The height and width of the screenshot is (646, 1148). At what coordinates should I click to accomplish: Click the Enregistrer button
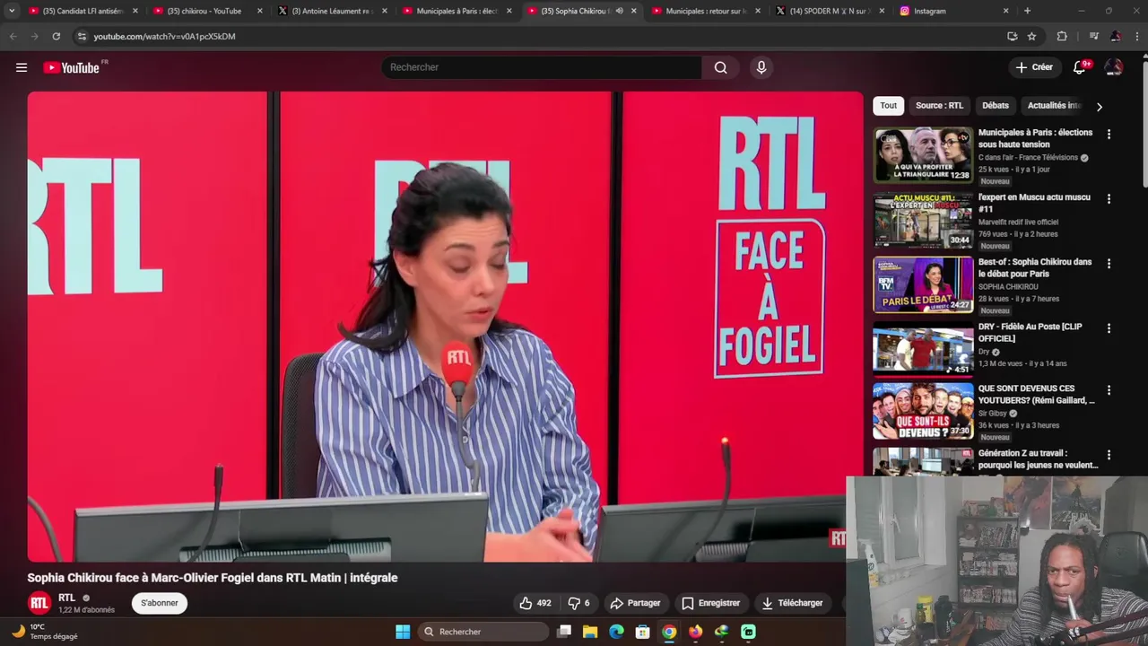click(x=710, y=603)
